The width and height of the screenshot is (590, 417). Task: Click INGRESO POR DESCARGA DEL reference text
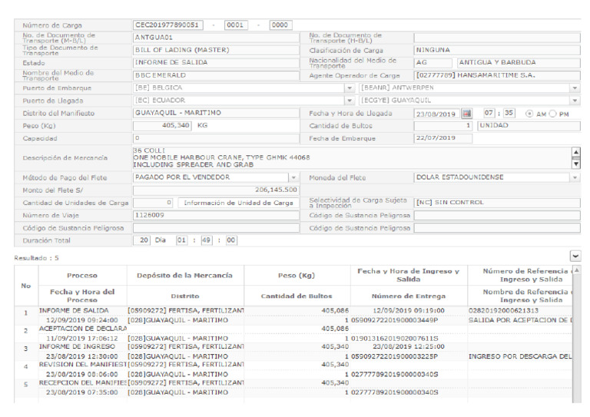click(x=520, y=356)
